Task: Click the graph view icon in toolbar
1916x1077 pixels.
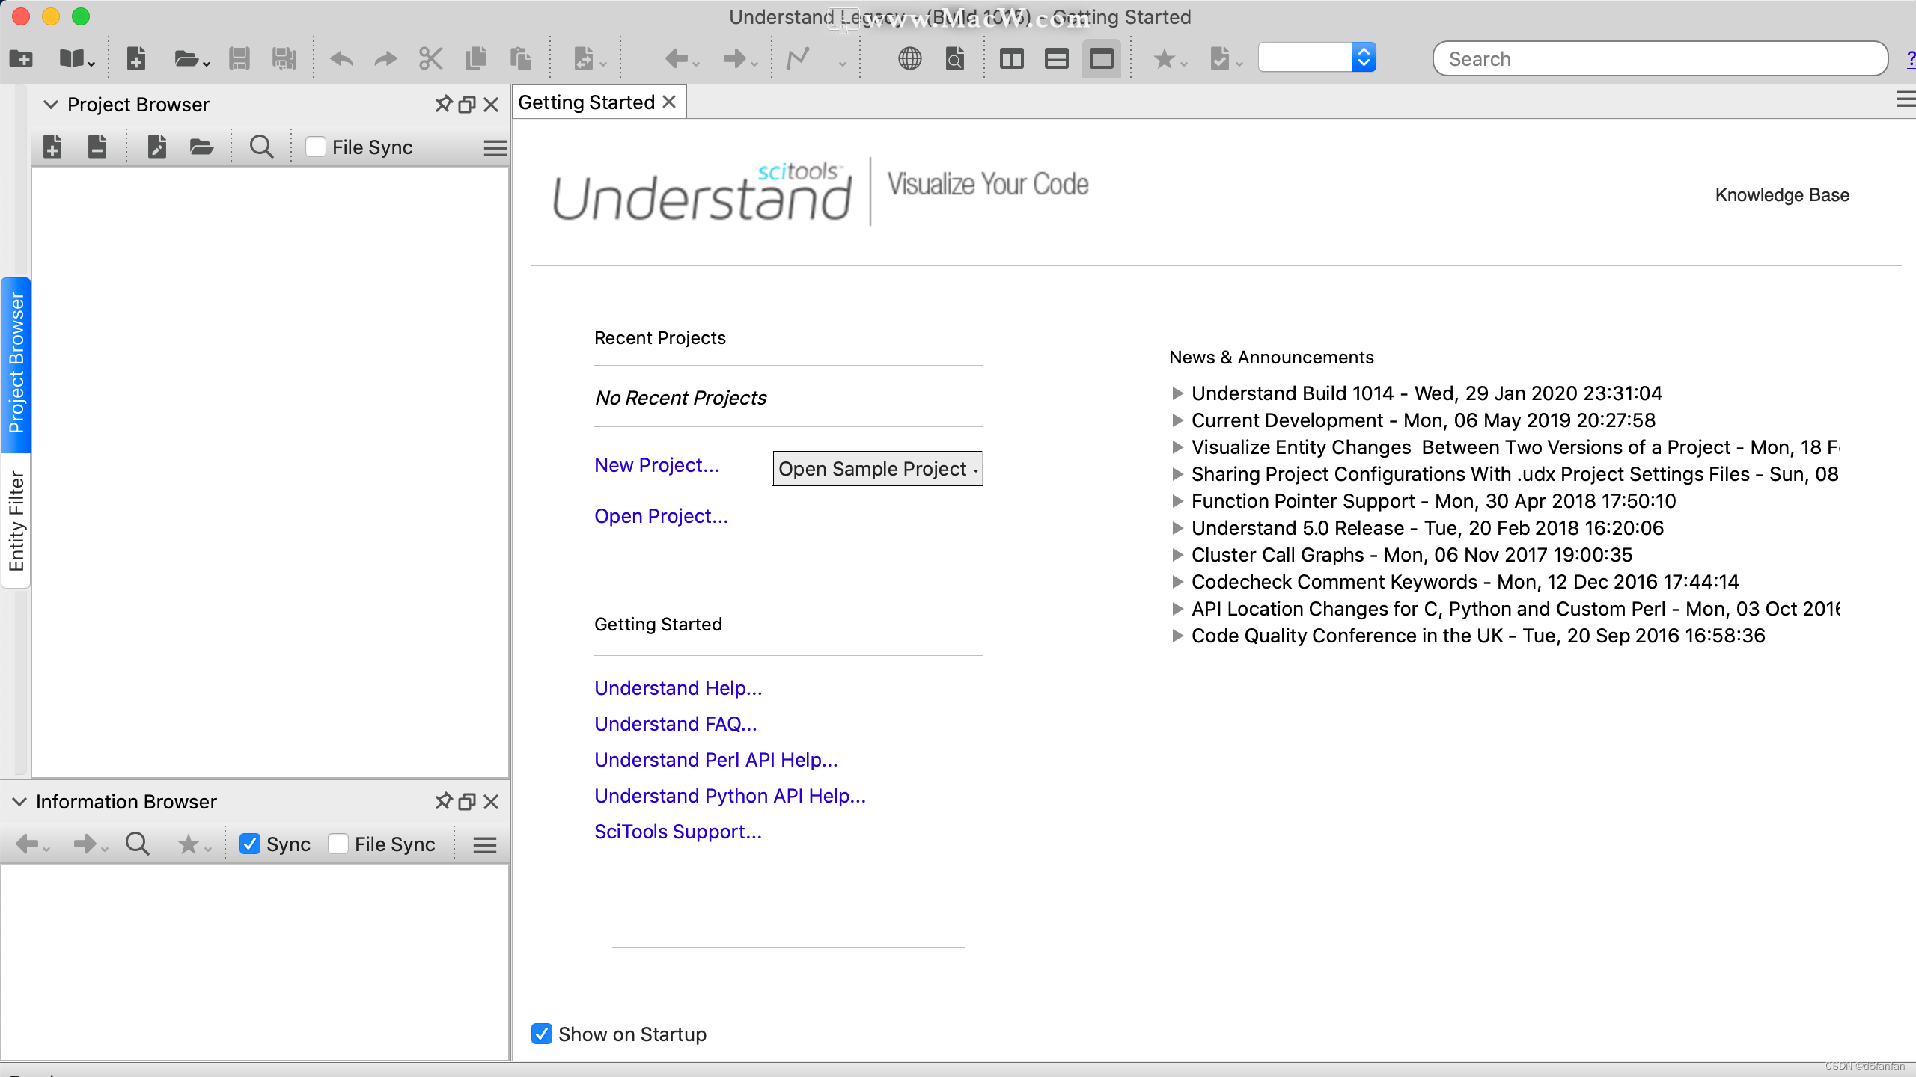Action: tap(798, 58)
